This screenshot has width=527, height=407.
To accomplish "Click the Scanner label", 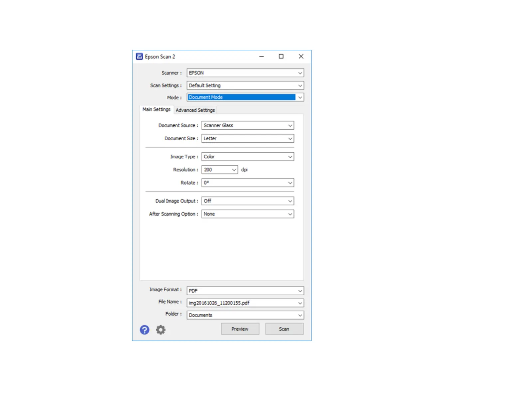I will tap(172, 73).
